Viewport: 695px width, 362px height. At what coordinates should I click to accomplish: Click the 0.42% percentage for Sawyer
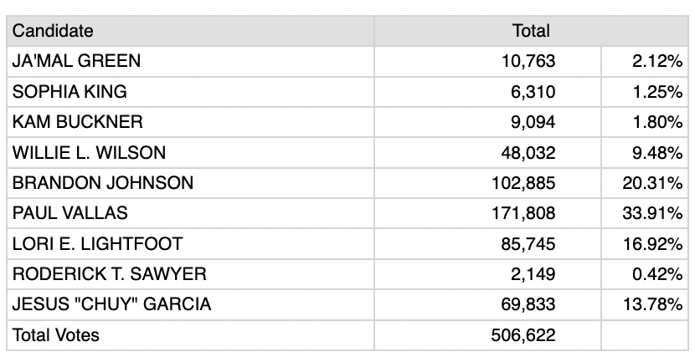pyautogui.click(x=657, y=274)
